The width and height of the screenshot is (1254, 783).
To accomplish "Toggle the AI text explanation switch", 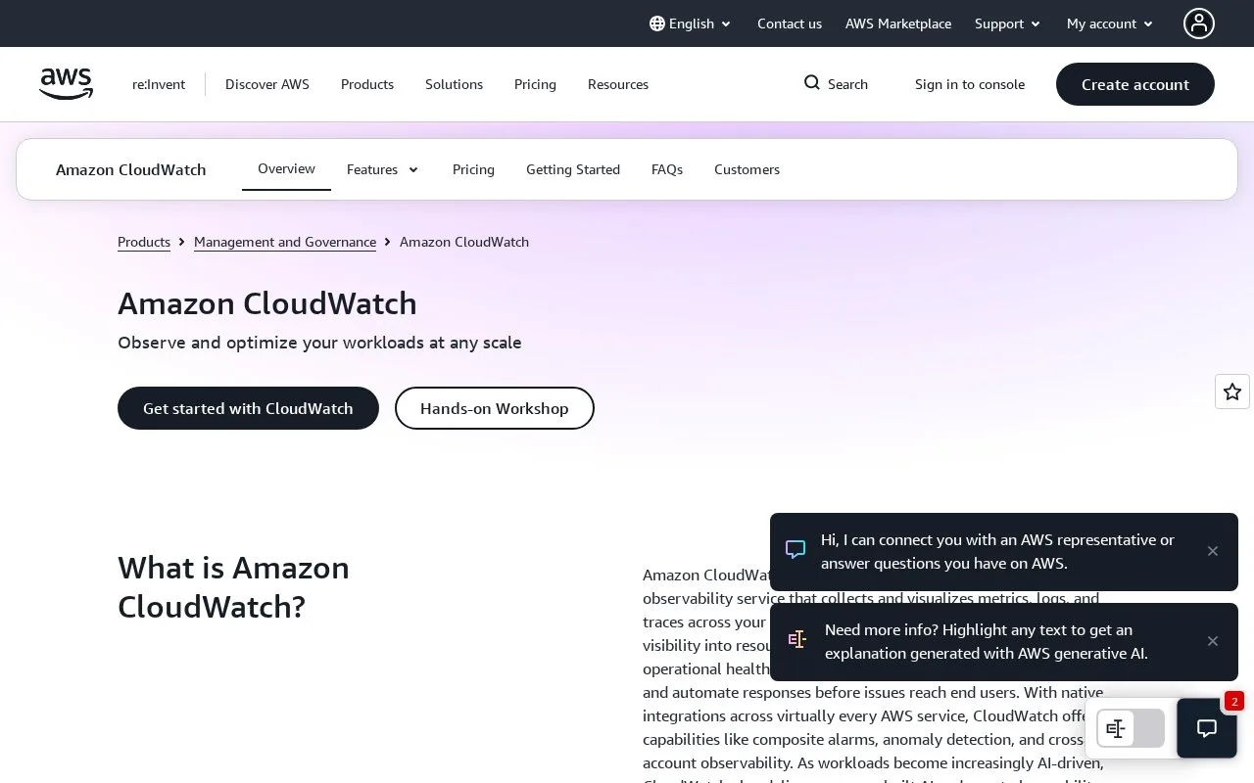I will coord(1131,728).
